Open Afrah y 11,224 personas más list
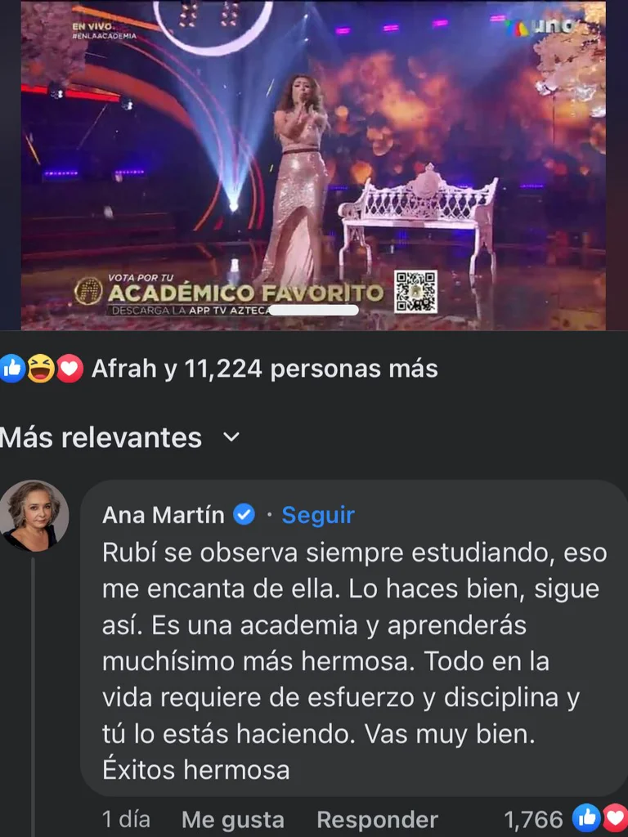Screen dimensions: 628x837 click(264, 369)
